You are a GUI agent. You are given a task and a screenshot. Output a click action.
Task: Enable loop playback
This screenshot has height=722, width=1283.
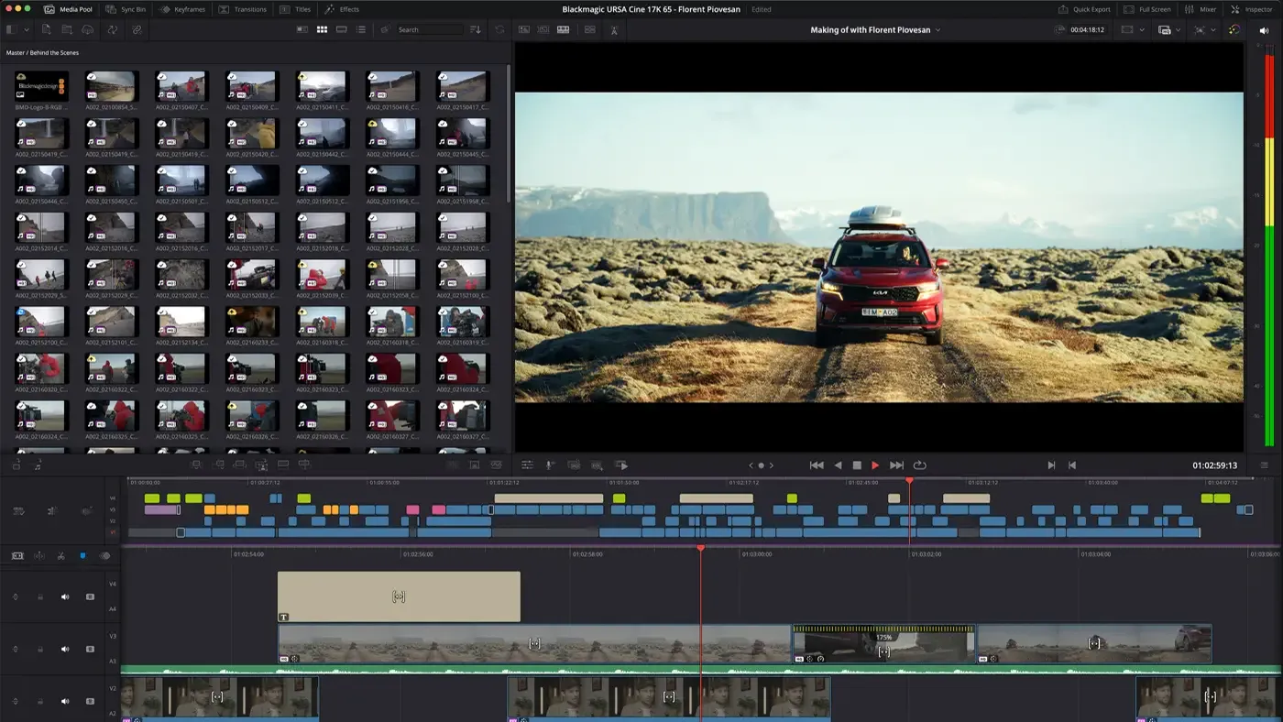click(919, 465)
